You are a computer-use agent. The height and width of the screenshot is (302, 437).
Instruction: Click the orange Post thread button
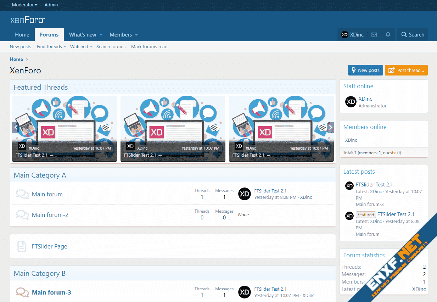pos(407,70)
